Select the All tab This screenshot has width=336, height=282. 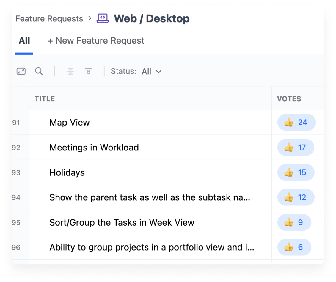[24, 41]
